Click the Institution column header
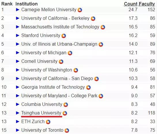The width and height of the screenshot is (157, 134). point(27,4)
